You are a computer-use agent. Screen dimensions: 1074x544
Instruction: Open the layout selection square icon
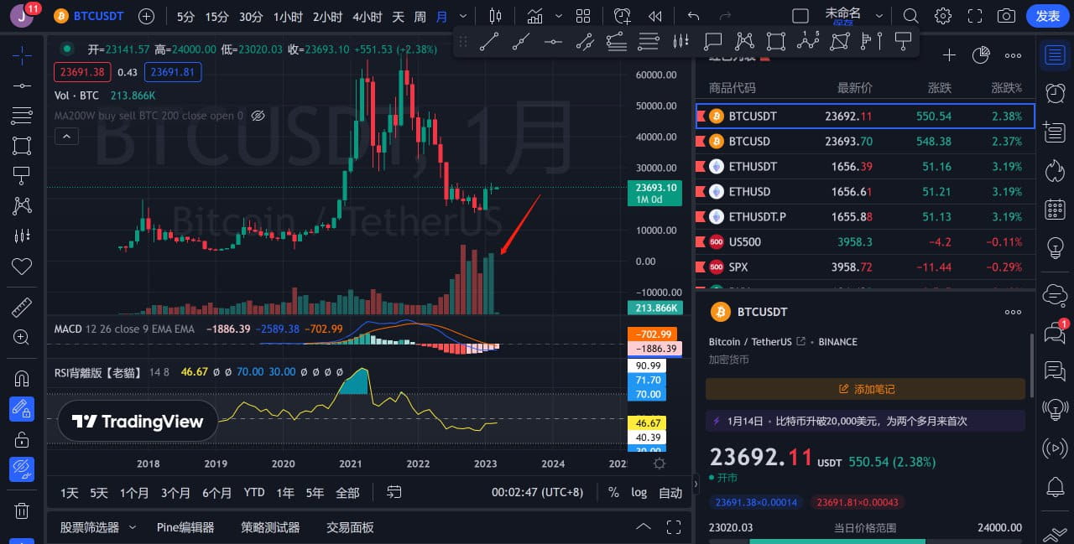tap(800, 16)
